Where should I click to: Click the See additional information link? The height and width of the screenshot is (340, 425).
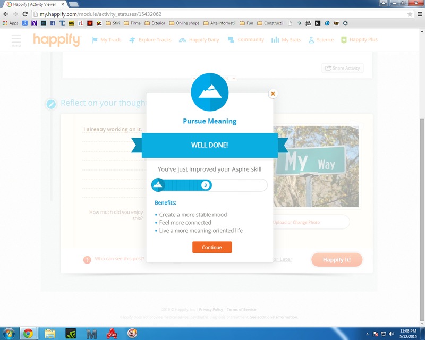[274, 317]
